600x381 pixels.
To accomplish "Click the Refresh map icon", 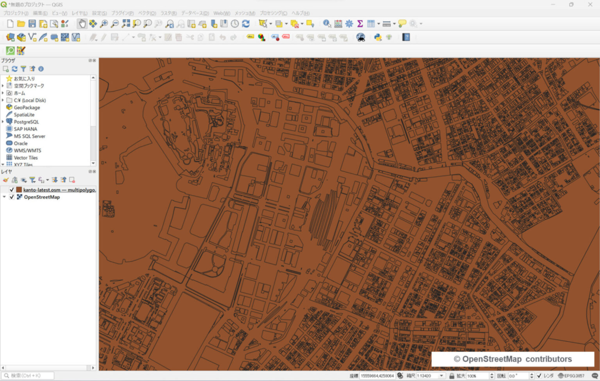I will coord(246,23).
